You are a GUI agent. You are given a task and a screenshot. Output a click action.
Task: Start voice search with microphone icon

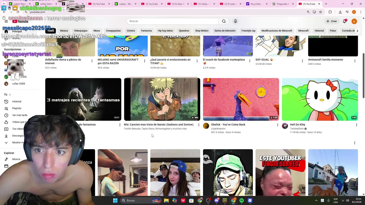[x=235, y=21]
